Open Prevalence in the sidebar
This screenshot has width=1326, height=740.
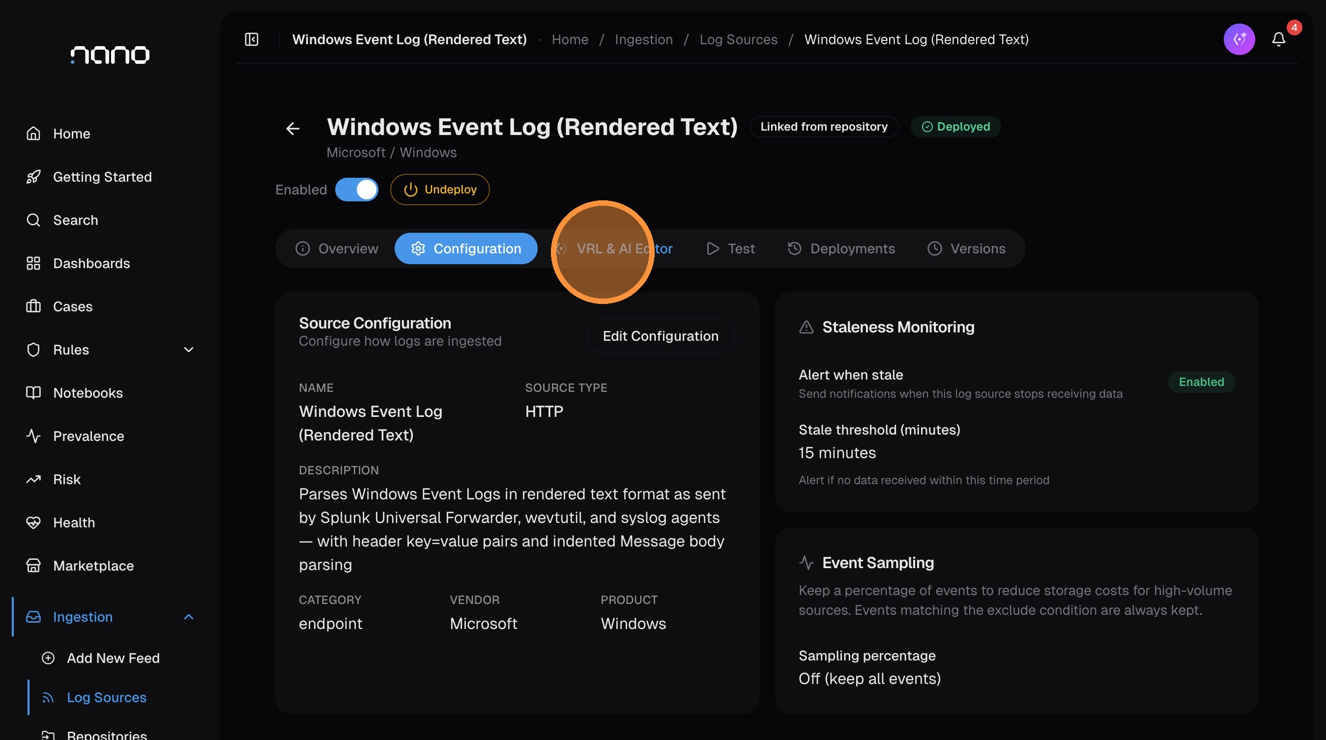click(88, 436)
